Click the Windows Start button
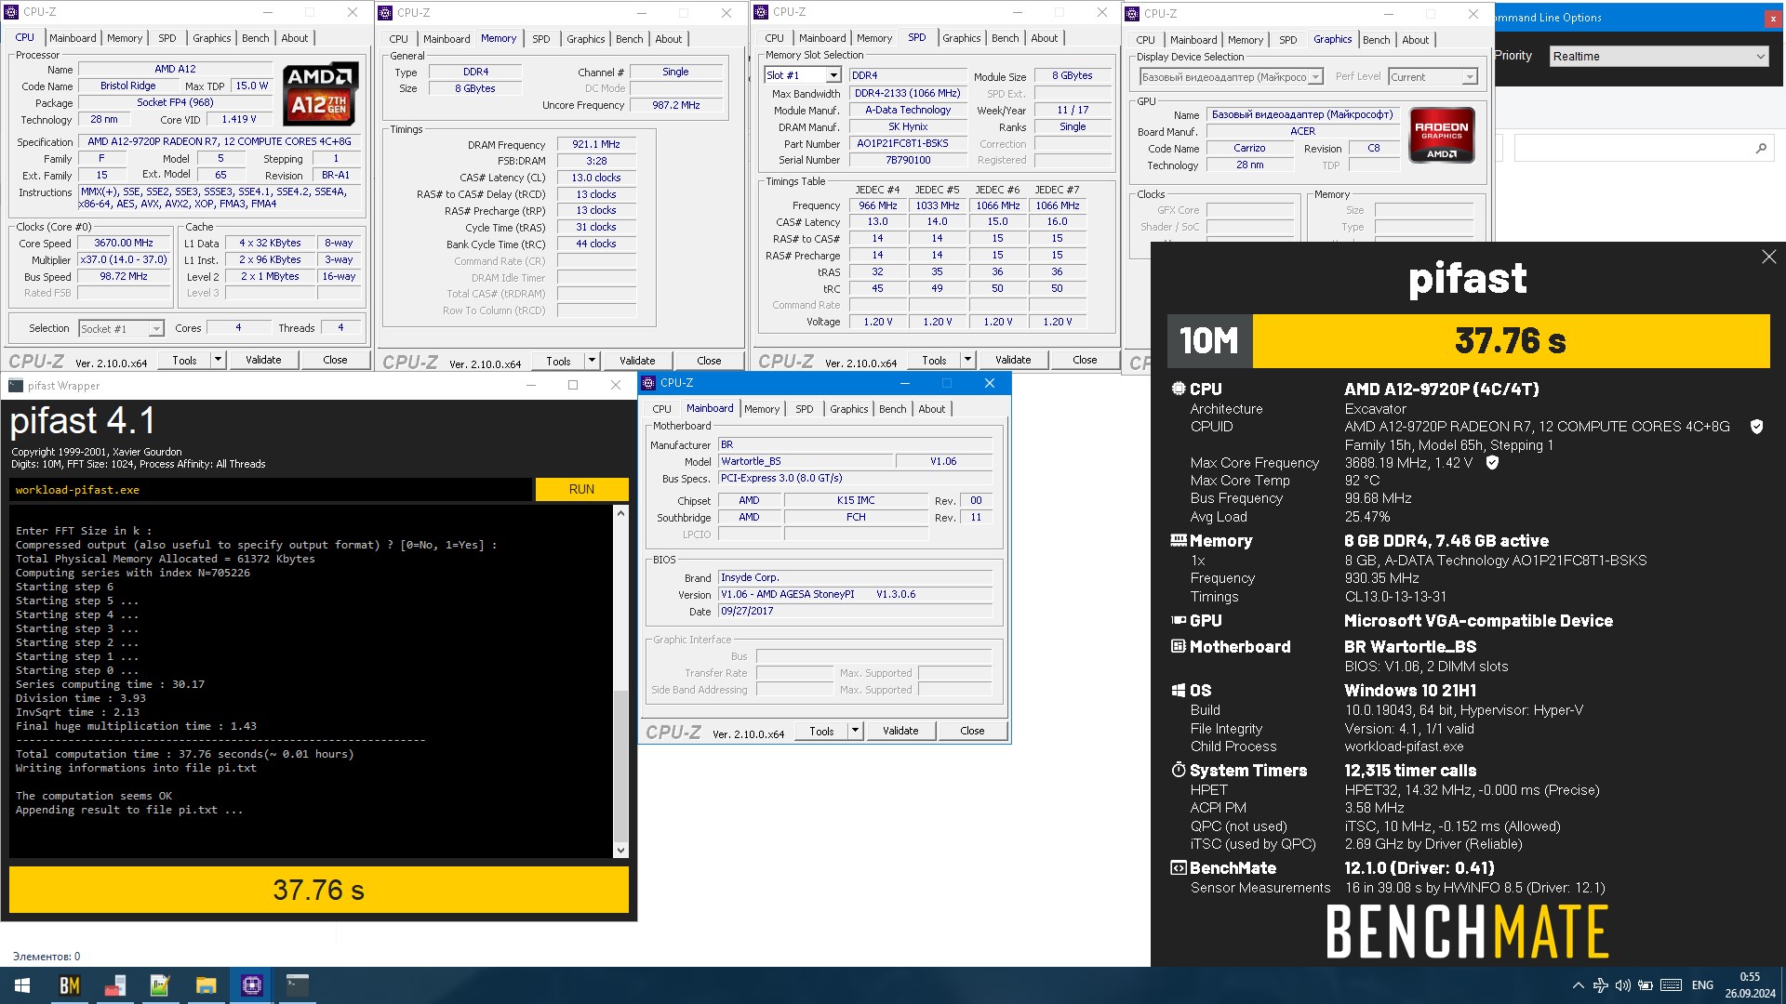The height and width of the screenshot is (1004, 1786). [22, 985]
